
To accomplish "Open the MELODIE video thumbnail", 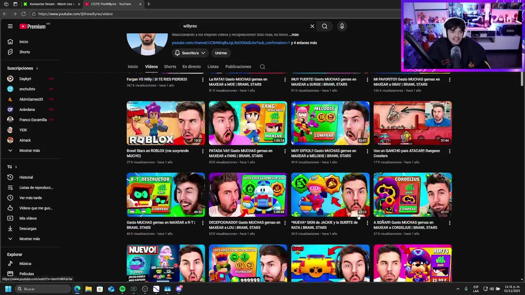I will point(330,123).
